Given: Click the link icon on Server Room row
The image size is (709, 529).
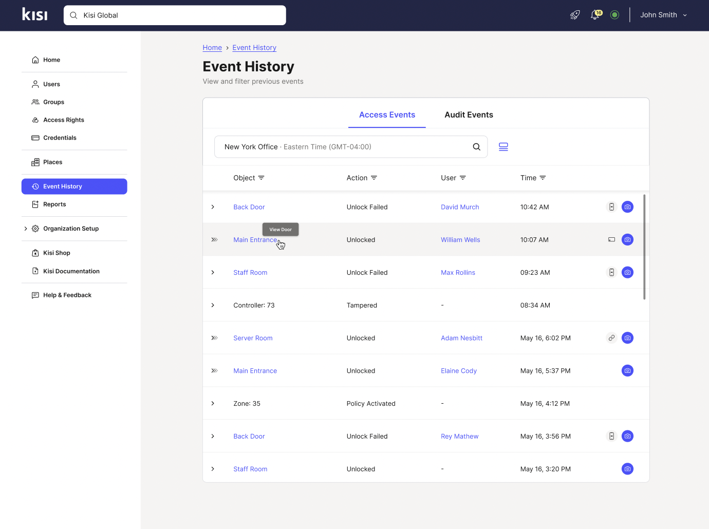Looking at the screenshot, I should 611,338.
